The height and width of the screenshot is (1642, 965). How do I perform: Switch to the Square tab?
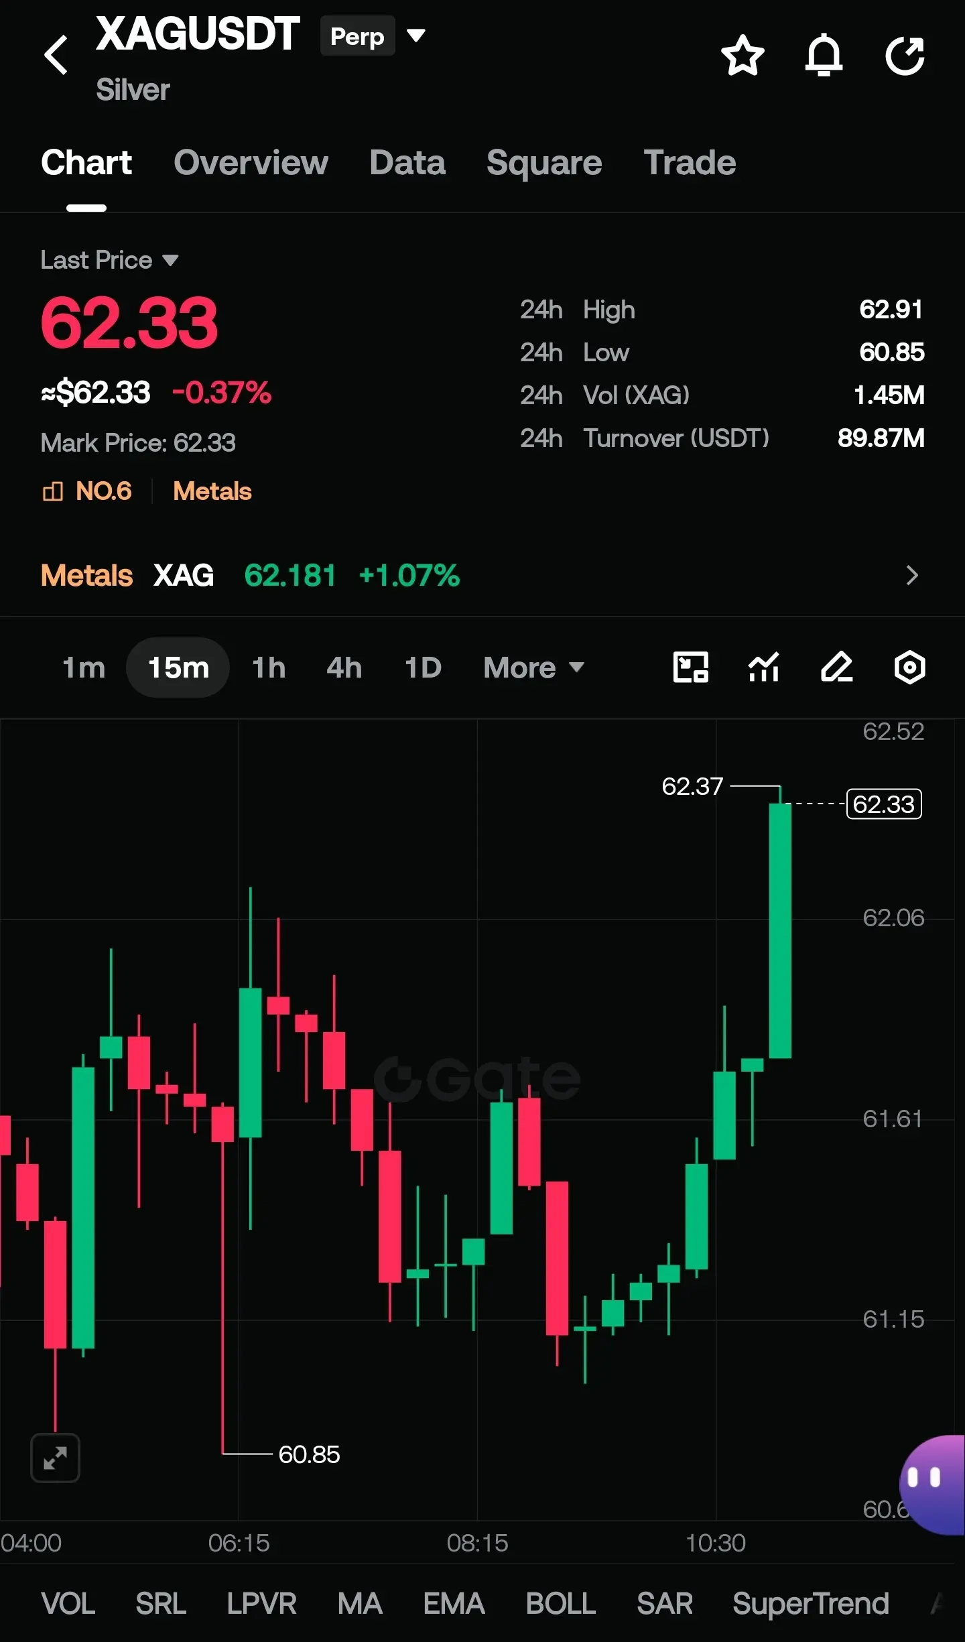coord(544,163)
